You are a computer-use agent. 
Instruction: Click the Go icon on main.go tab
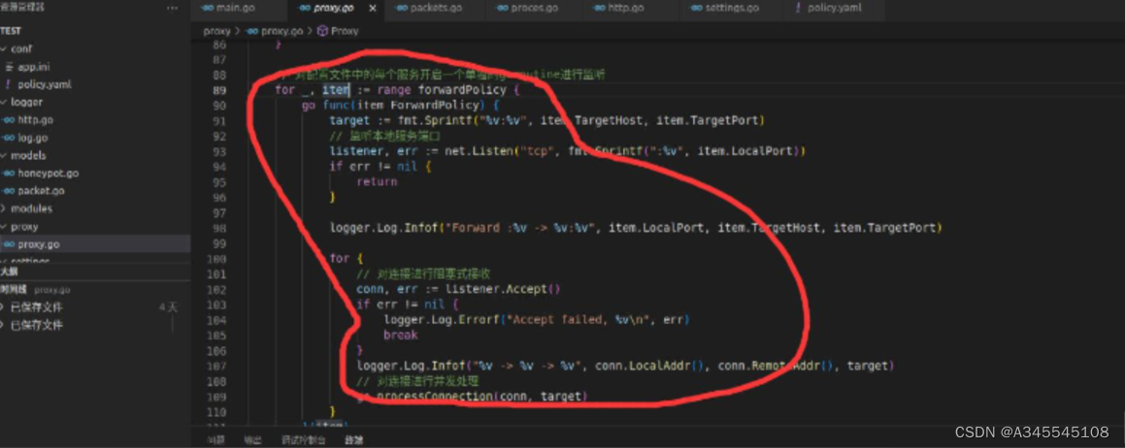point(208,9)
